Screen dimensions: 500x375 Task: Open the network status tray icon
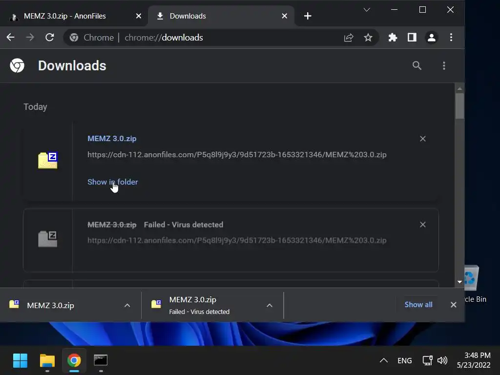coord(427,361)
